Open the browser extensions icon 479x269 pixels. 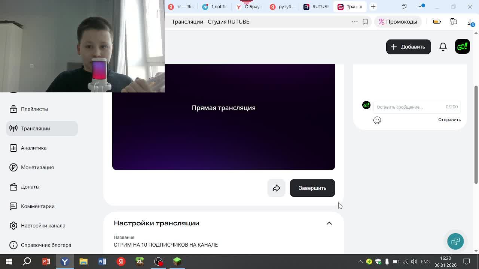pyautogui.click(x=454, y=22)
